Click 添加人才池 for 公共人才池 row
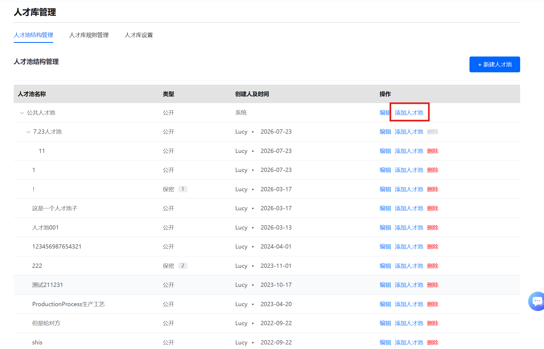Viewport: 544px width, 349px height. pyautogui.click(x=409, y=113)
